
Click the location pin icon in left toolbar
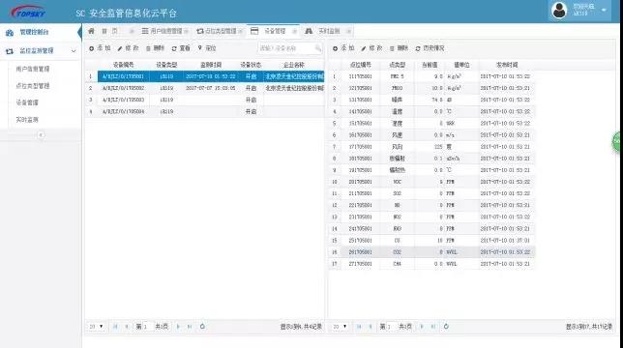[200, 48]
